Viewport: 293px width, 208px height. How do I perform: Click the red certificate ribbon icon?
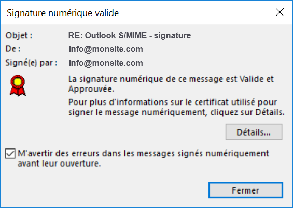click(18, 85)
